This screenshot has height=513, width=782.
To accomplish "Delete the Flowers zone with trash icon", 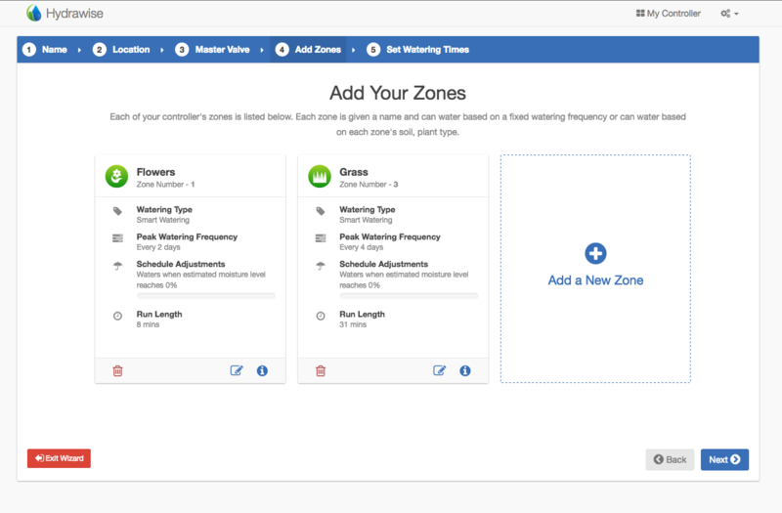I will (117, 370).
